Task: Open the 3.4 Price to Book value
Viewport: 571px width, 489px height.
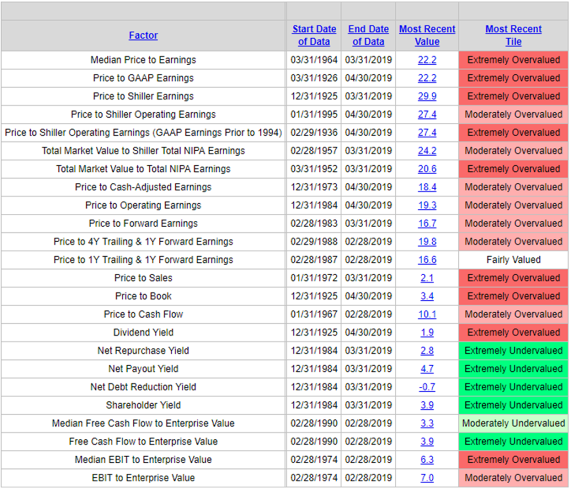Action: (427, 296)
